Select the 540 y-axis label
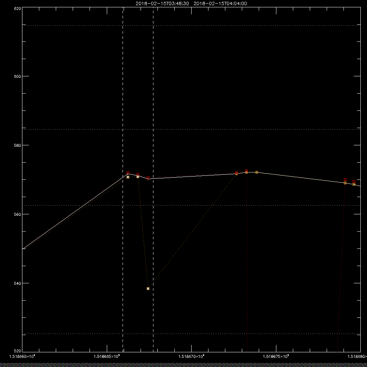The height and width of the screenshot is (367, 367). pyautogui.click(x=18, y=283)
